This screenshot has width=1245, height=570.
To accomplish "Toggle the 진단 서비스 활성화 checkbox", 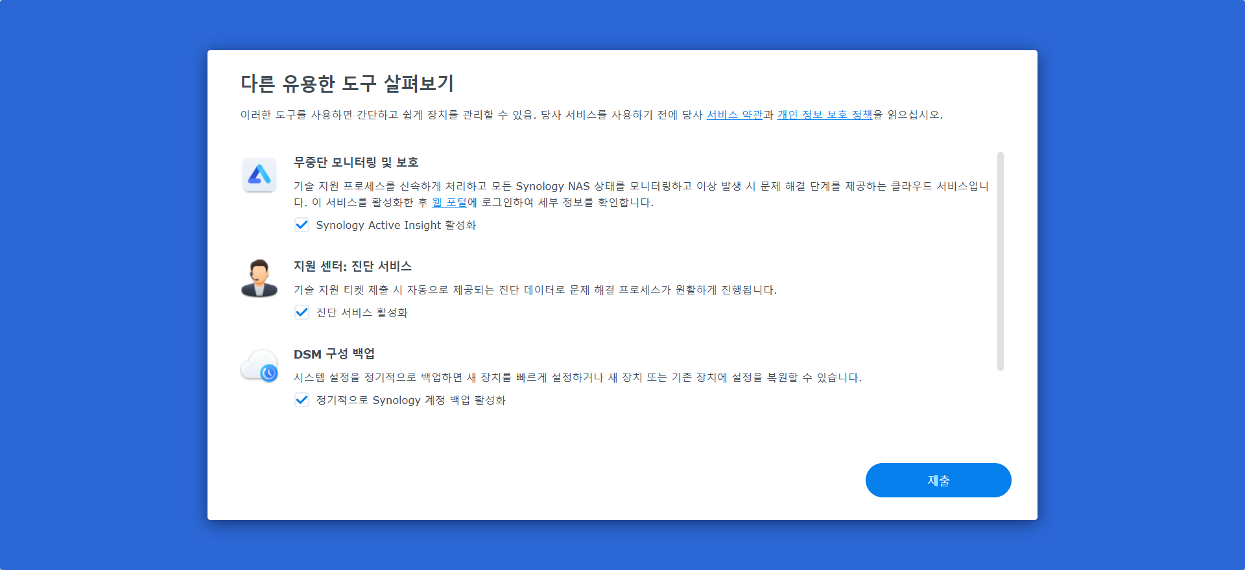I will (302, 313).
